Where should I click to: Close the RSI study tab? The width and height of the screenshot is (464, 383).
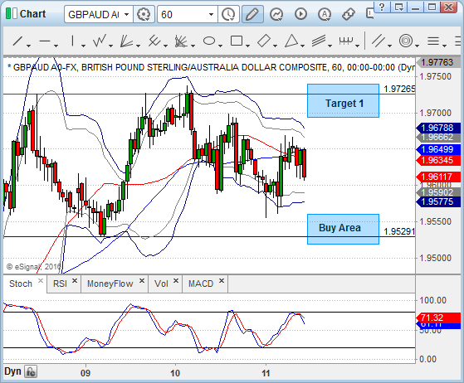point(75,280)
